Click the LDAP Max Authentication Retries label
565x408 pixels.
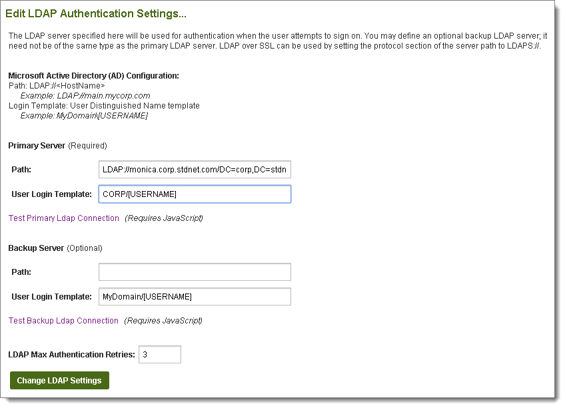click(x=72, y=354)
